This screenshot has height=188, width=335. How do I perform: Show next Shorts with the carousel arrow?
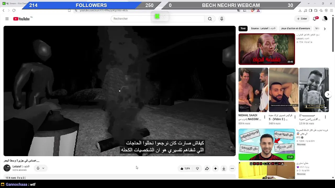328,94
